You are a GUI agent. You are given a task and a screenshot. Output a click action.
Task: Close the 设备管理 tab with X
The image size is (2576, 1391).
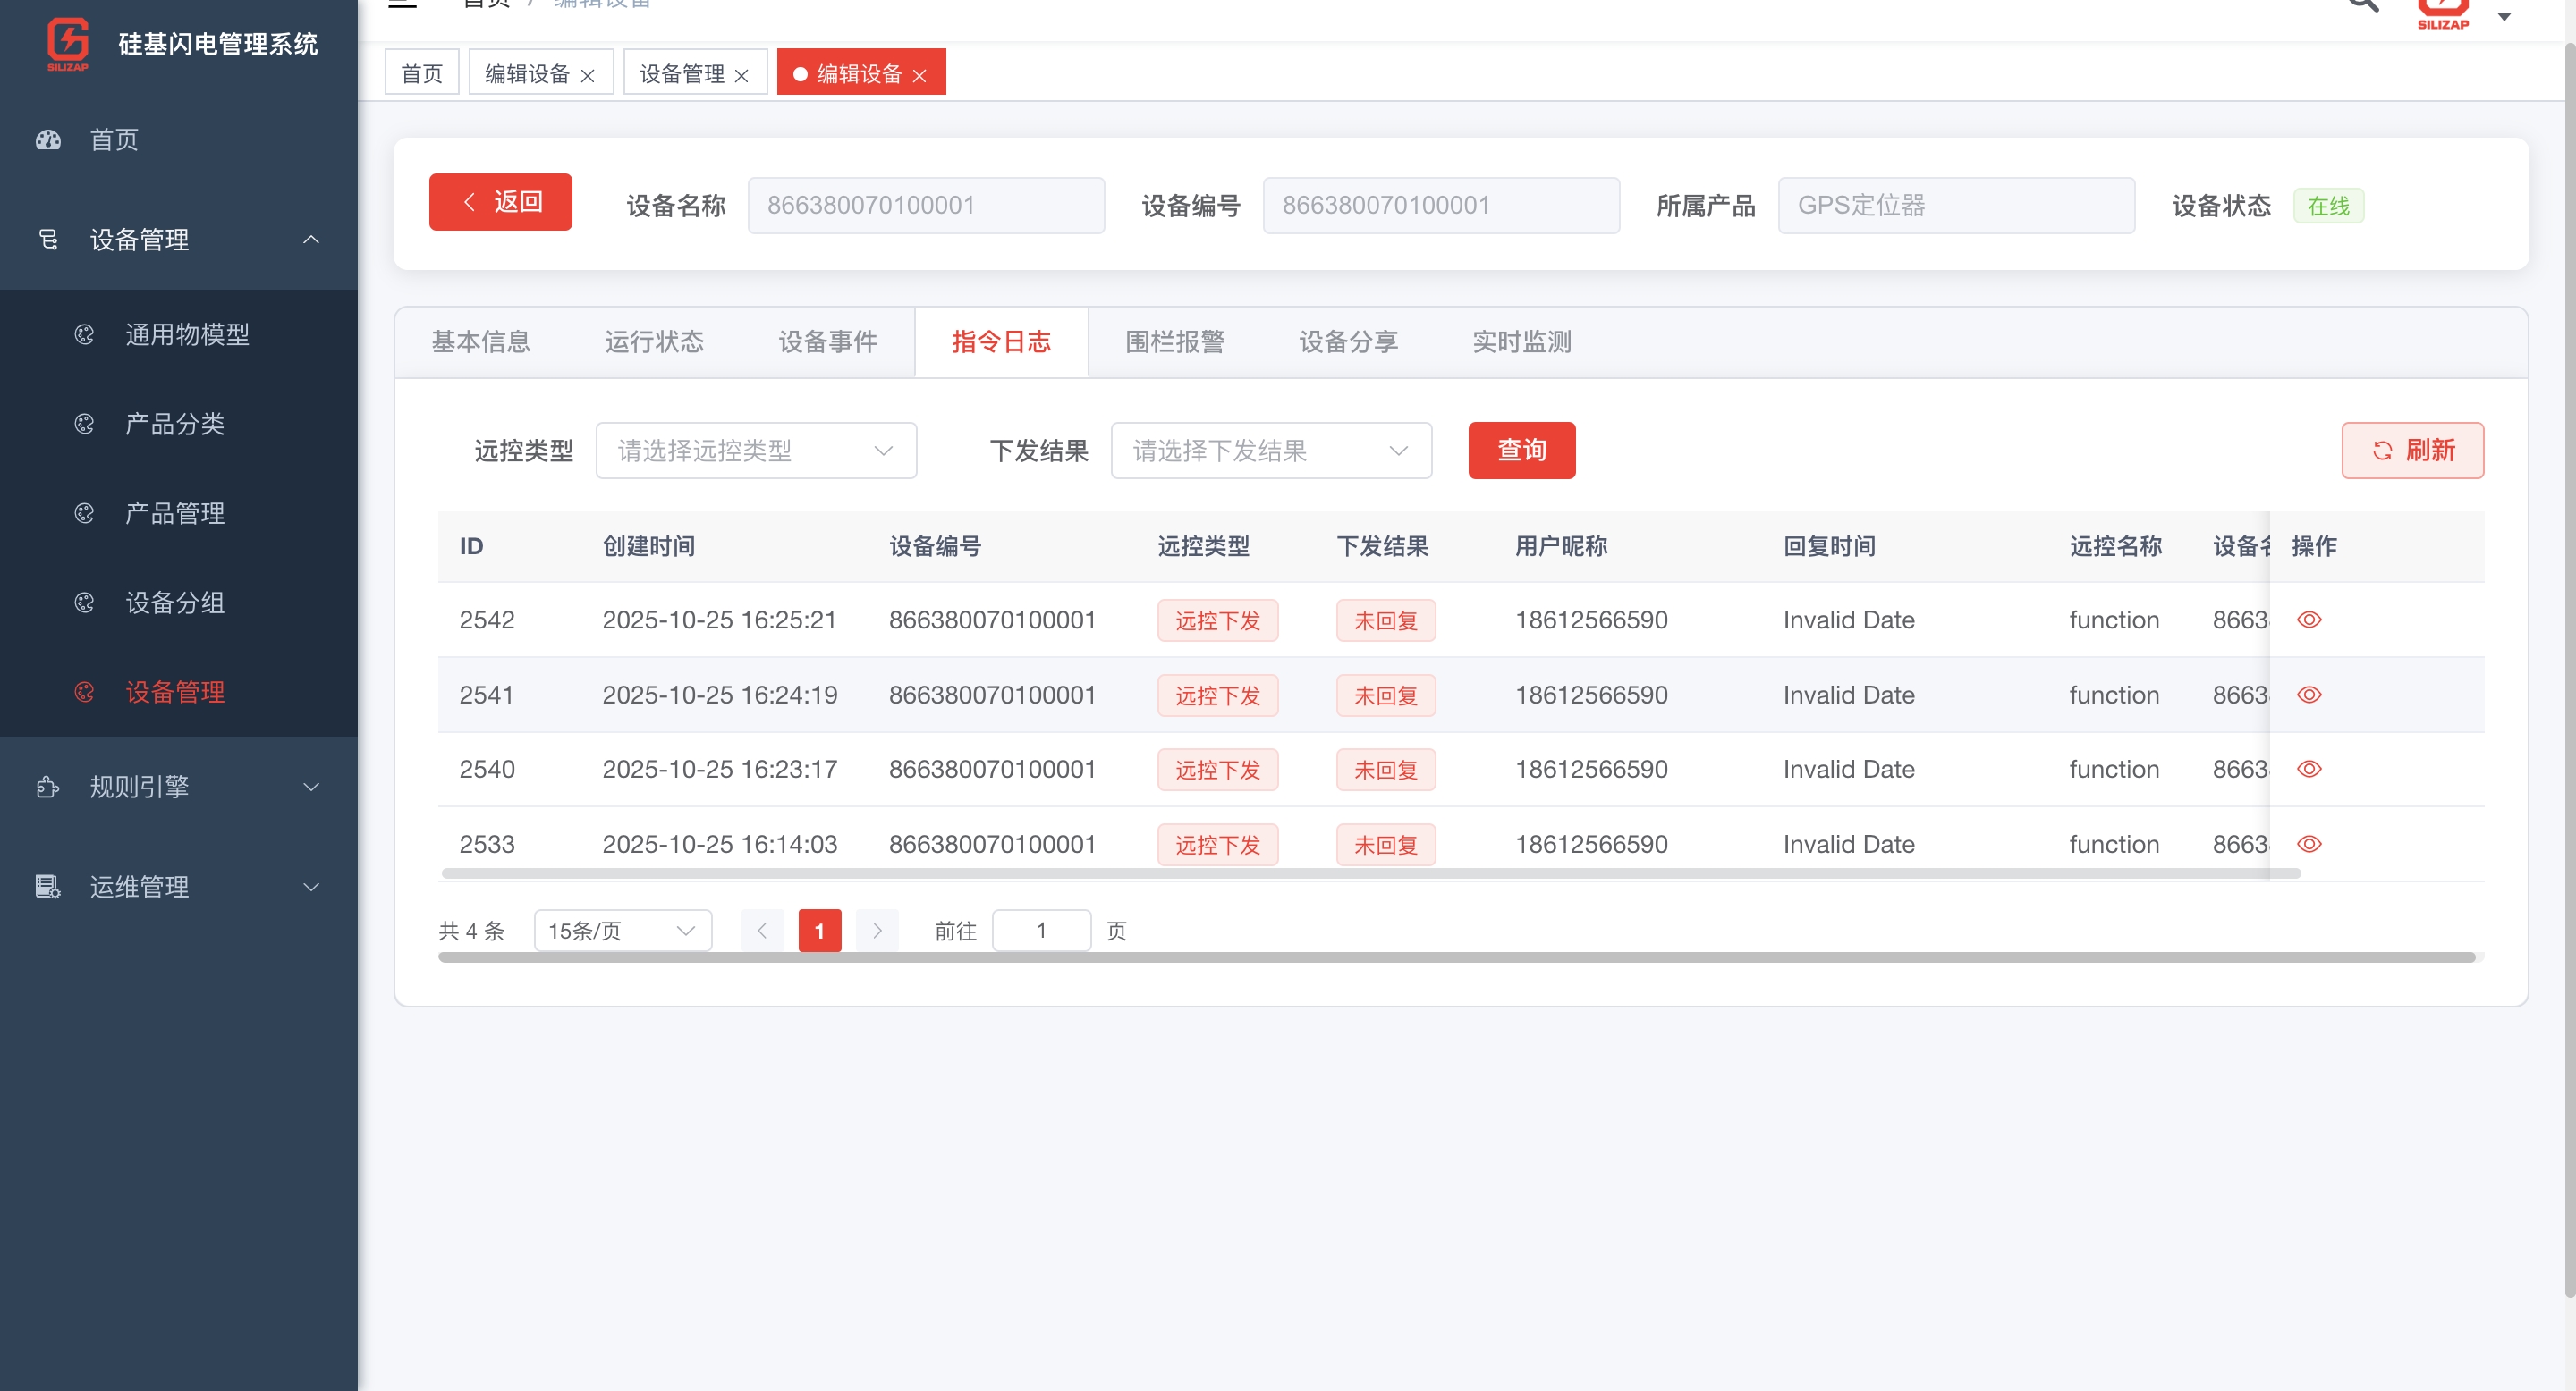(x=741, y=76)
